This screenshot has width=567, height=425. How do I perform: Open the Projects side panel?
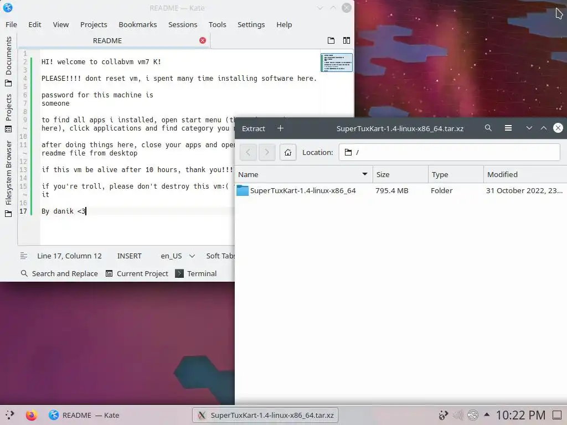pyautogui.click(x=8, y=113)
